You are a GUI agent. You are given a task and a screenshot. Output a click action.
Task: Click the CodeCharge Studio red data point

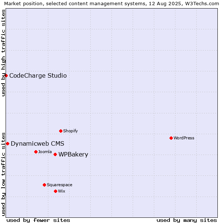(6, 75)
